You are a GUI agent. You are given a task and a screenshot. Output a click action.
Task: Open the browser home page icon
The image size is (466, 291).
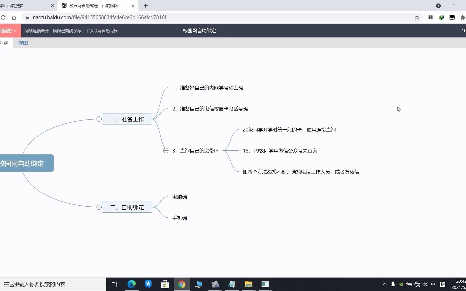[x=14, y=18]
